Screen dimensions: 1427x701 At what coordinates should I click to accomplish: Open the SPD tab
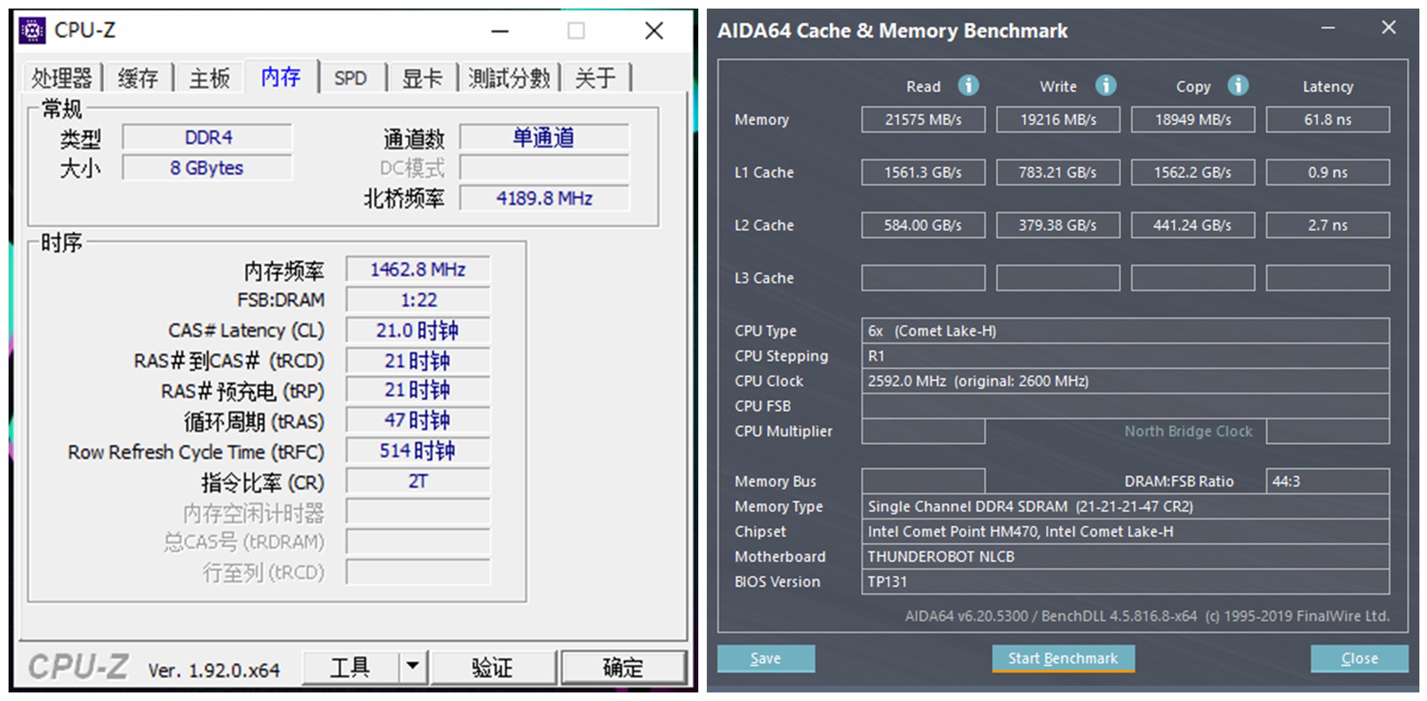click(350, 78)
